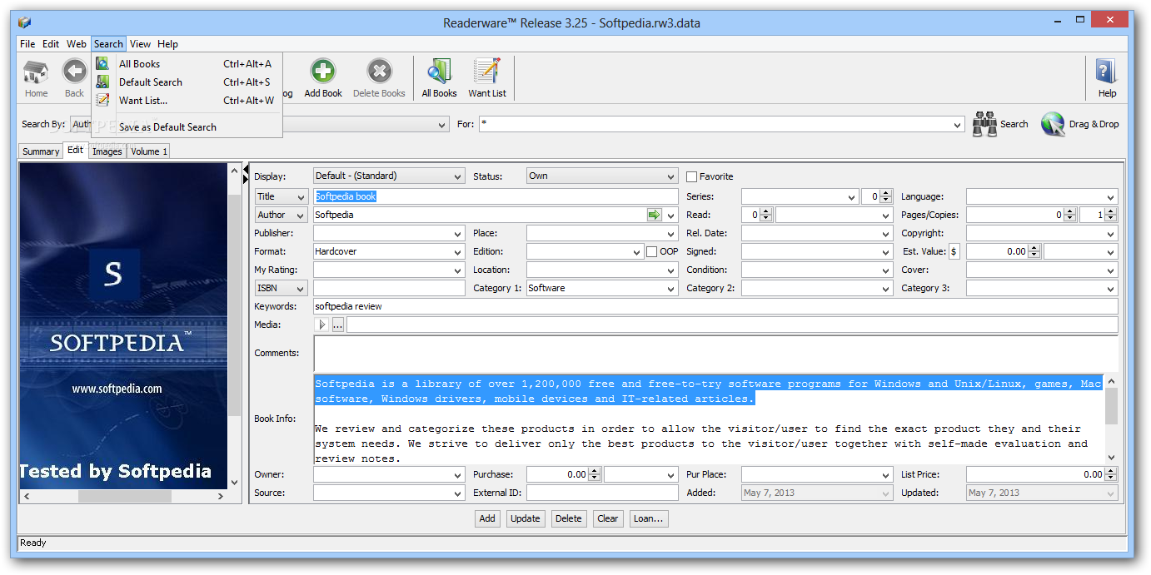
Task: Collapse the cover panel with splitter arrow
Action: click(x=246, y=170)
